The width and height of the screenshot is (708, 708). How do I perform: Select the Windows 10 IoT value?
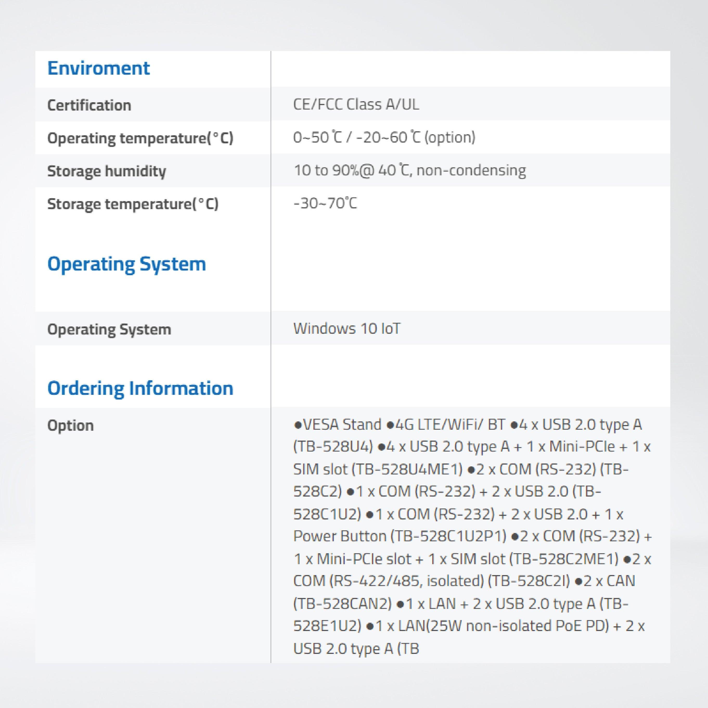(x=347, y=328)
